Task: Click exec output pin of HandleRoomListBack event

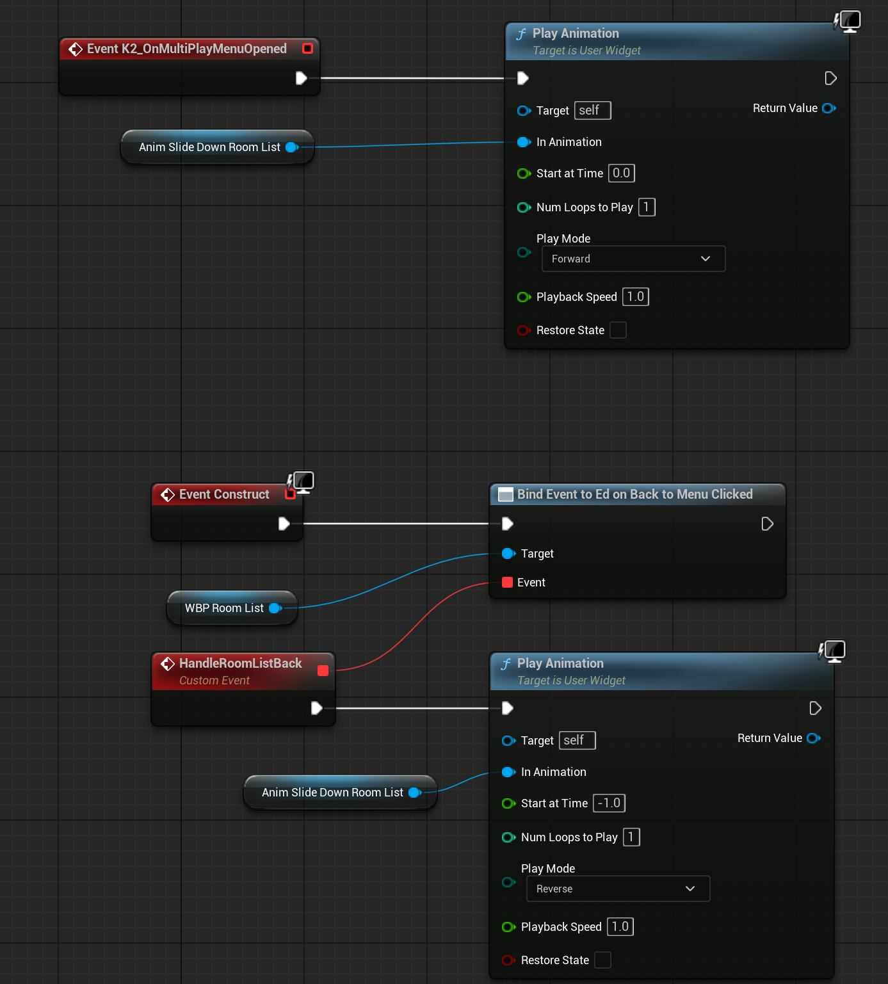Action: pyautogui.click(x=316, y=708)
